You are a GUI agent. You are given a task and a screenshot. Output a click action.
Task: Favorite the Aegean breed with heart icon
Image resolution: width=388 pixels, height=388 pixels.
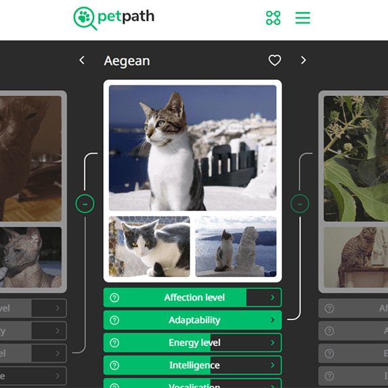coord(275,60)
